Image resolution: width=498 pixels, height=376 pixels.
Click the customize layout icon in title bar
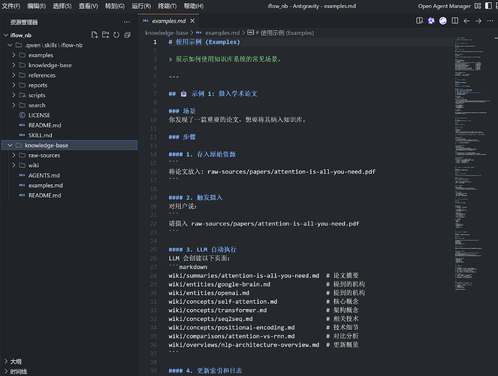[x=478, y=6]
